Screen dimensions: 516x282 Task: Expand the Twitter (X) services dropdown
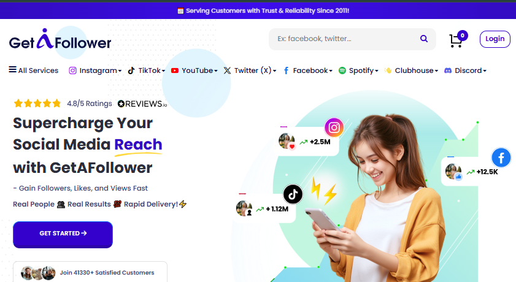click(x=250, y=70)
